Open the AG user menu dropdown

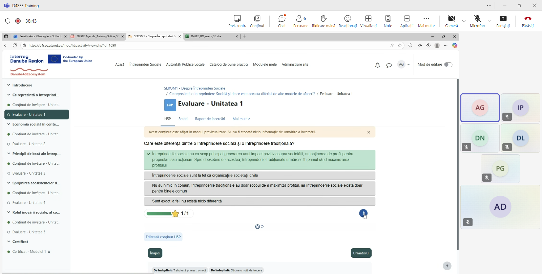point(404,65)
